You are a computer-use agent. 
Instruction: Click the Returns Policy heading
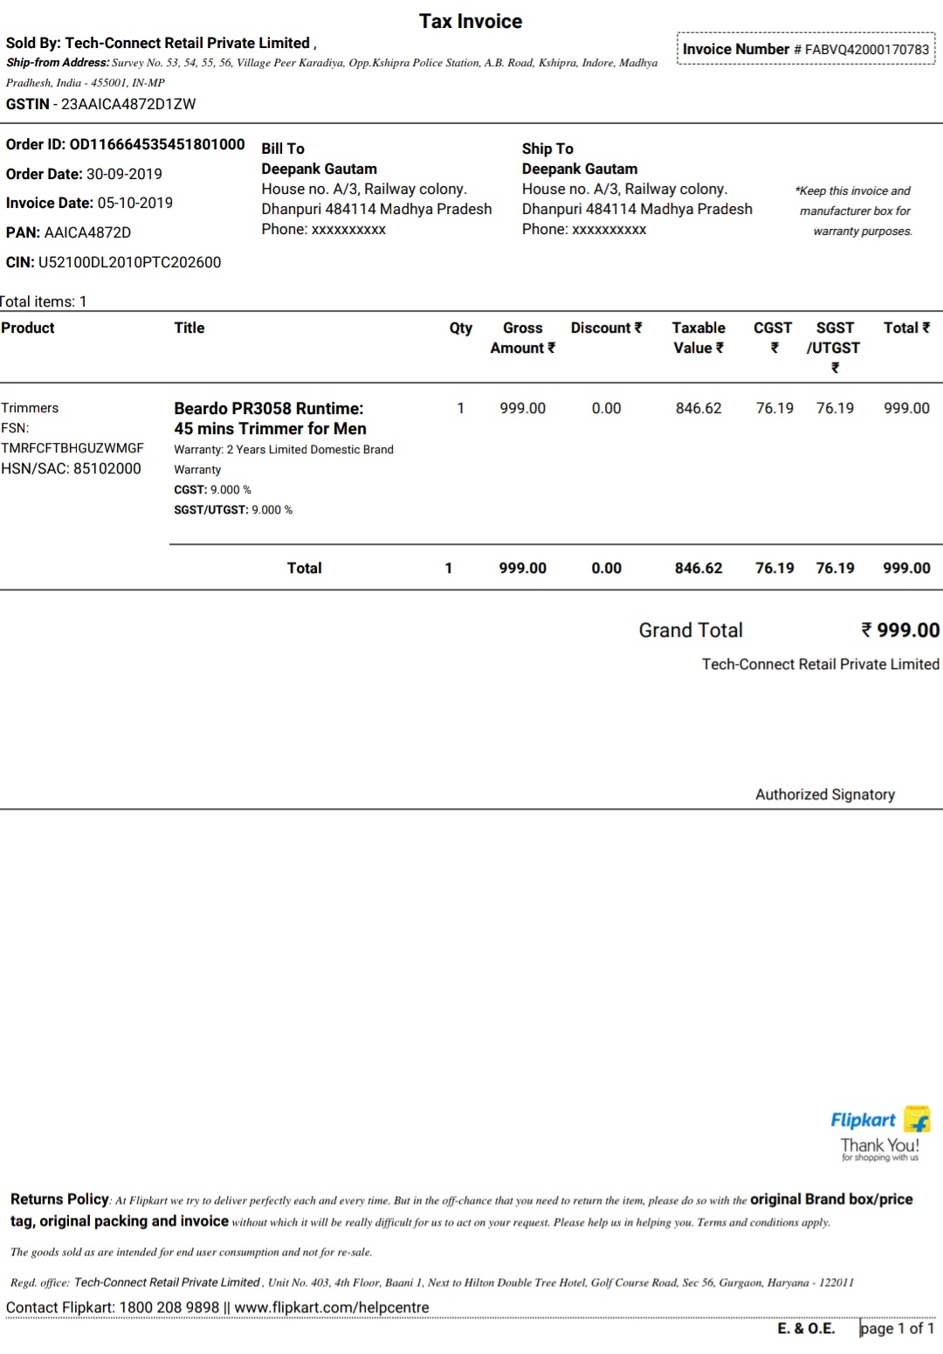point(59,1199)
